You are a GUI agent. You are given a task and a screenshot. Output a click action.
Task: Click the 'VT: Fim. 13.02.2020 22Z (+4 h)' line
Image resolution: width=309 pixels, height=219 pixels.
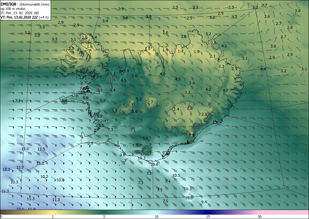point(24,17)
